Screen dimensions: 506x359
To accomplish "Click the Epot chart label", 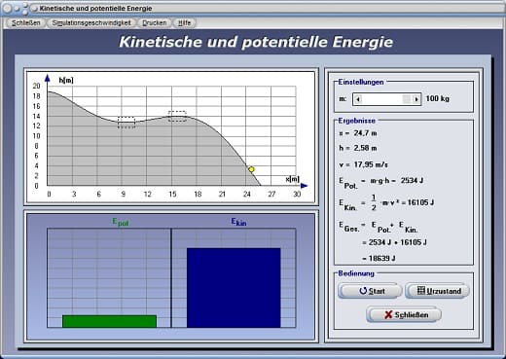I will pos(121,222).
